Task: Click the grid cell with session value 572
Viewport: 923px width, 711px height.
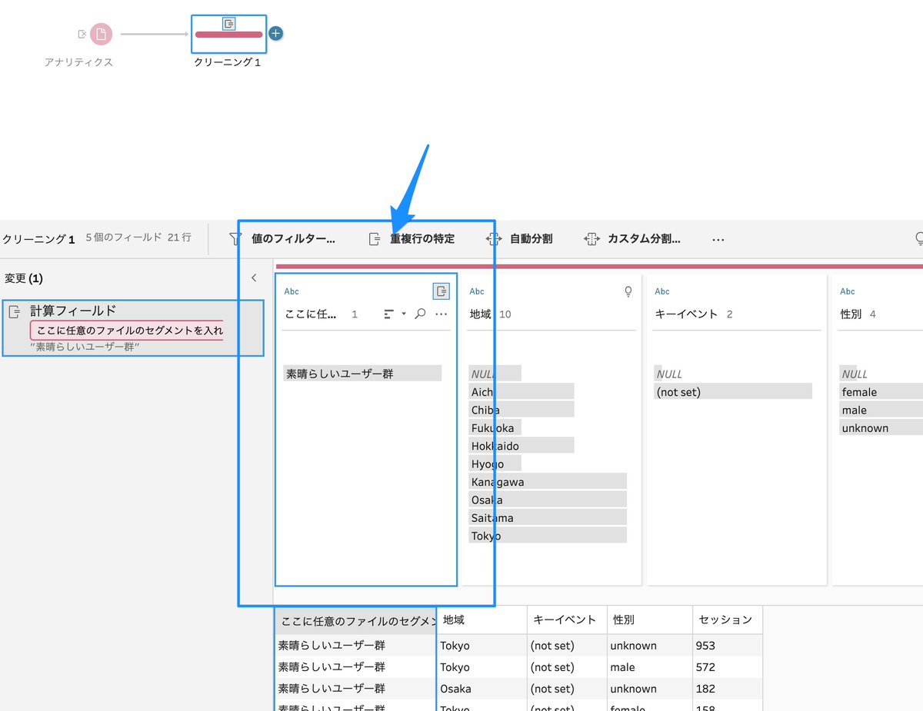Action: (727, 667)
